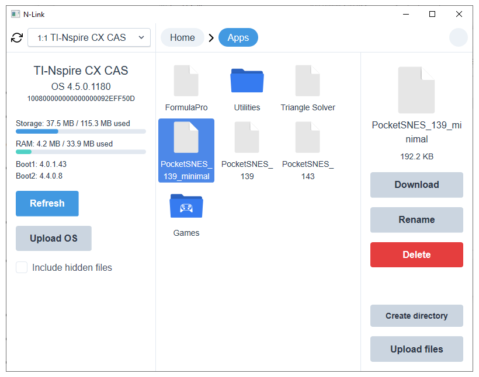479x377 pixels.
Task: Select the Triangle Solver file
Action: (308, 88)
